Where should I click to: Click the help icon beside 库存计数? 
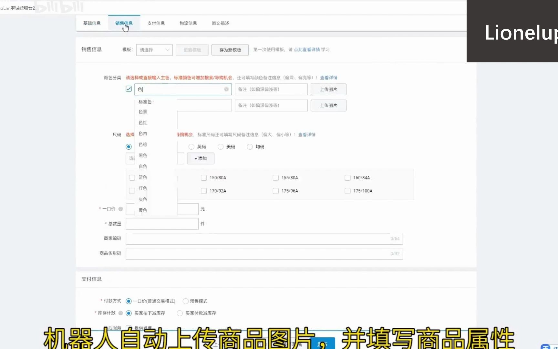coord(120,313)
